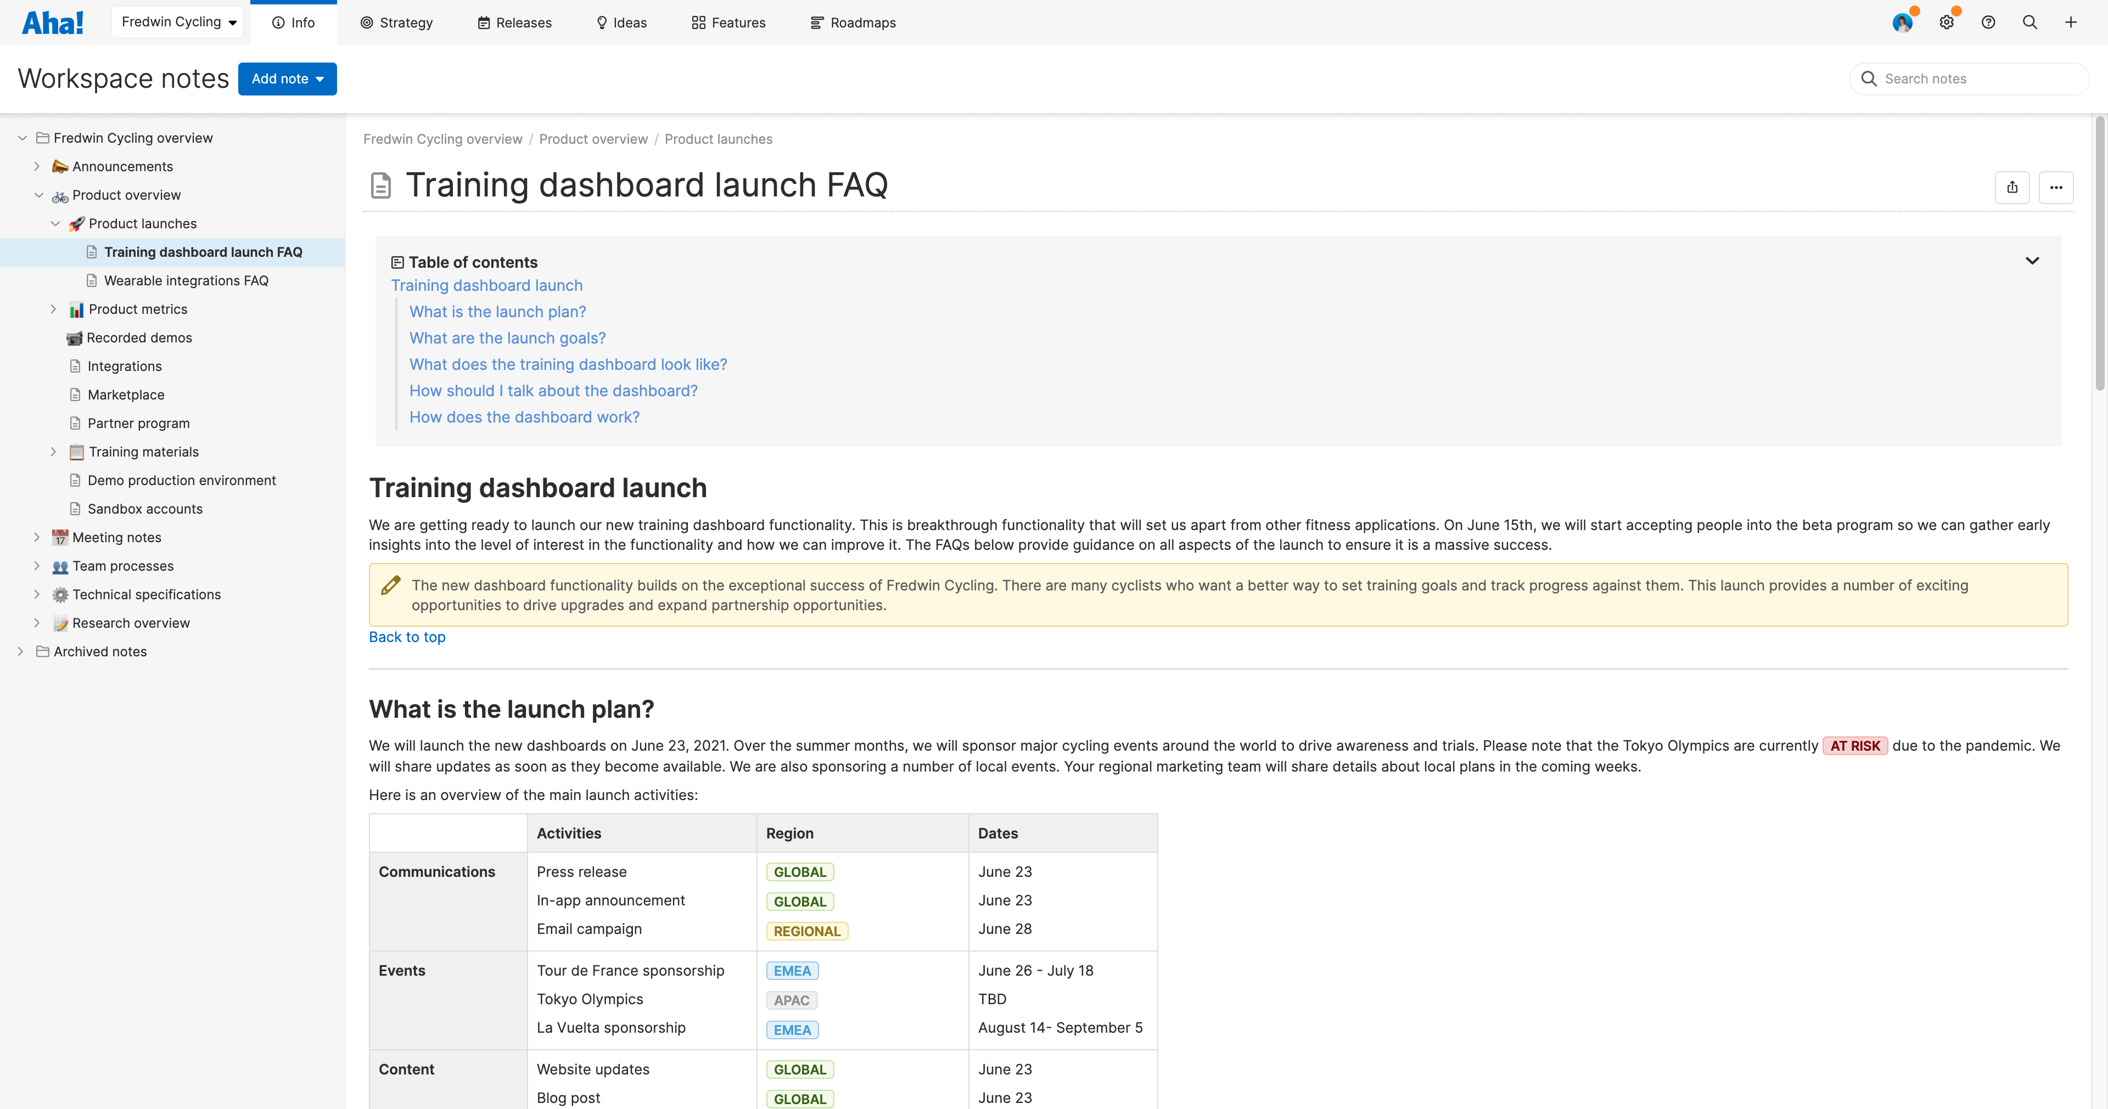This screenshot has height=1109, width=2108.
Task: Open the Roadmaps section
Action: [853, 22]
